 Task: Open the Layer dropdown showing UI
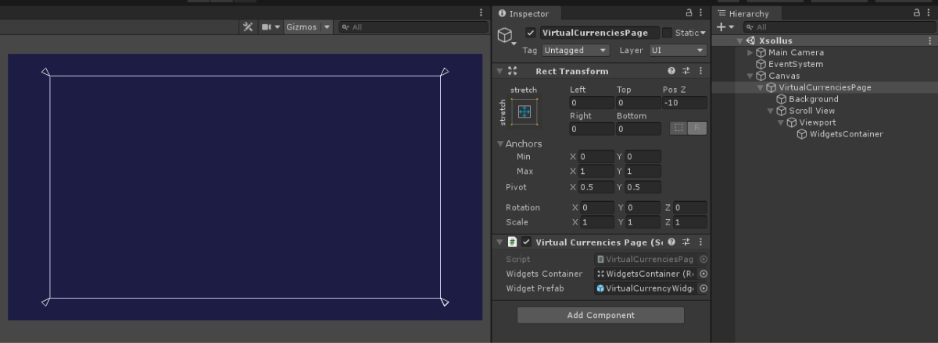tap(677, 51)
